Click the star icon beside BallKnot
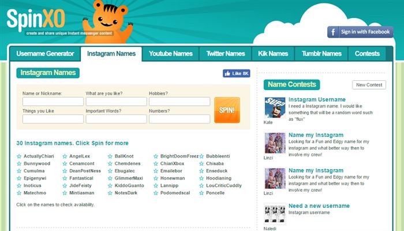Screen dimensions: 404x231 point(110,157)
